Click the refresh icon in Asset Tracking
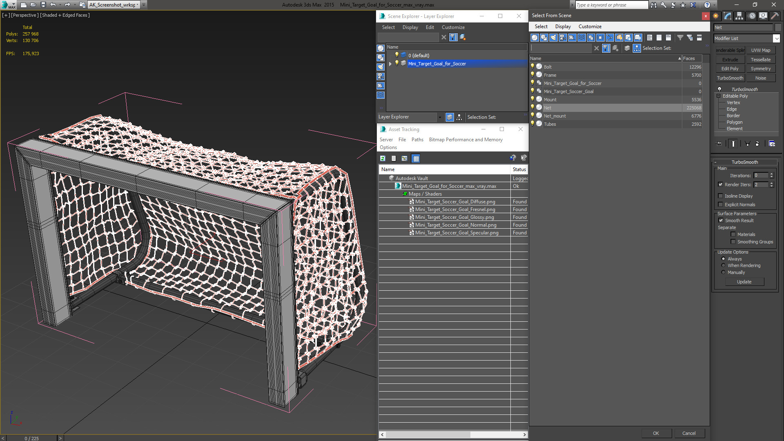Image resolution: width=784 pixels, height=441 pixels. click(x=383, y=158)
